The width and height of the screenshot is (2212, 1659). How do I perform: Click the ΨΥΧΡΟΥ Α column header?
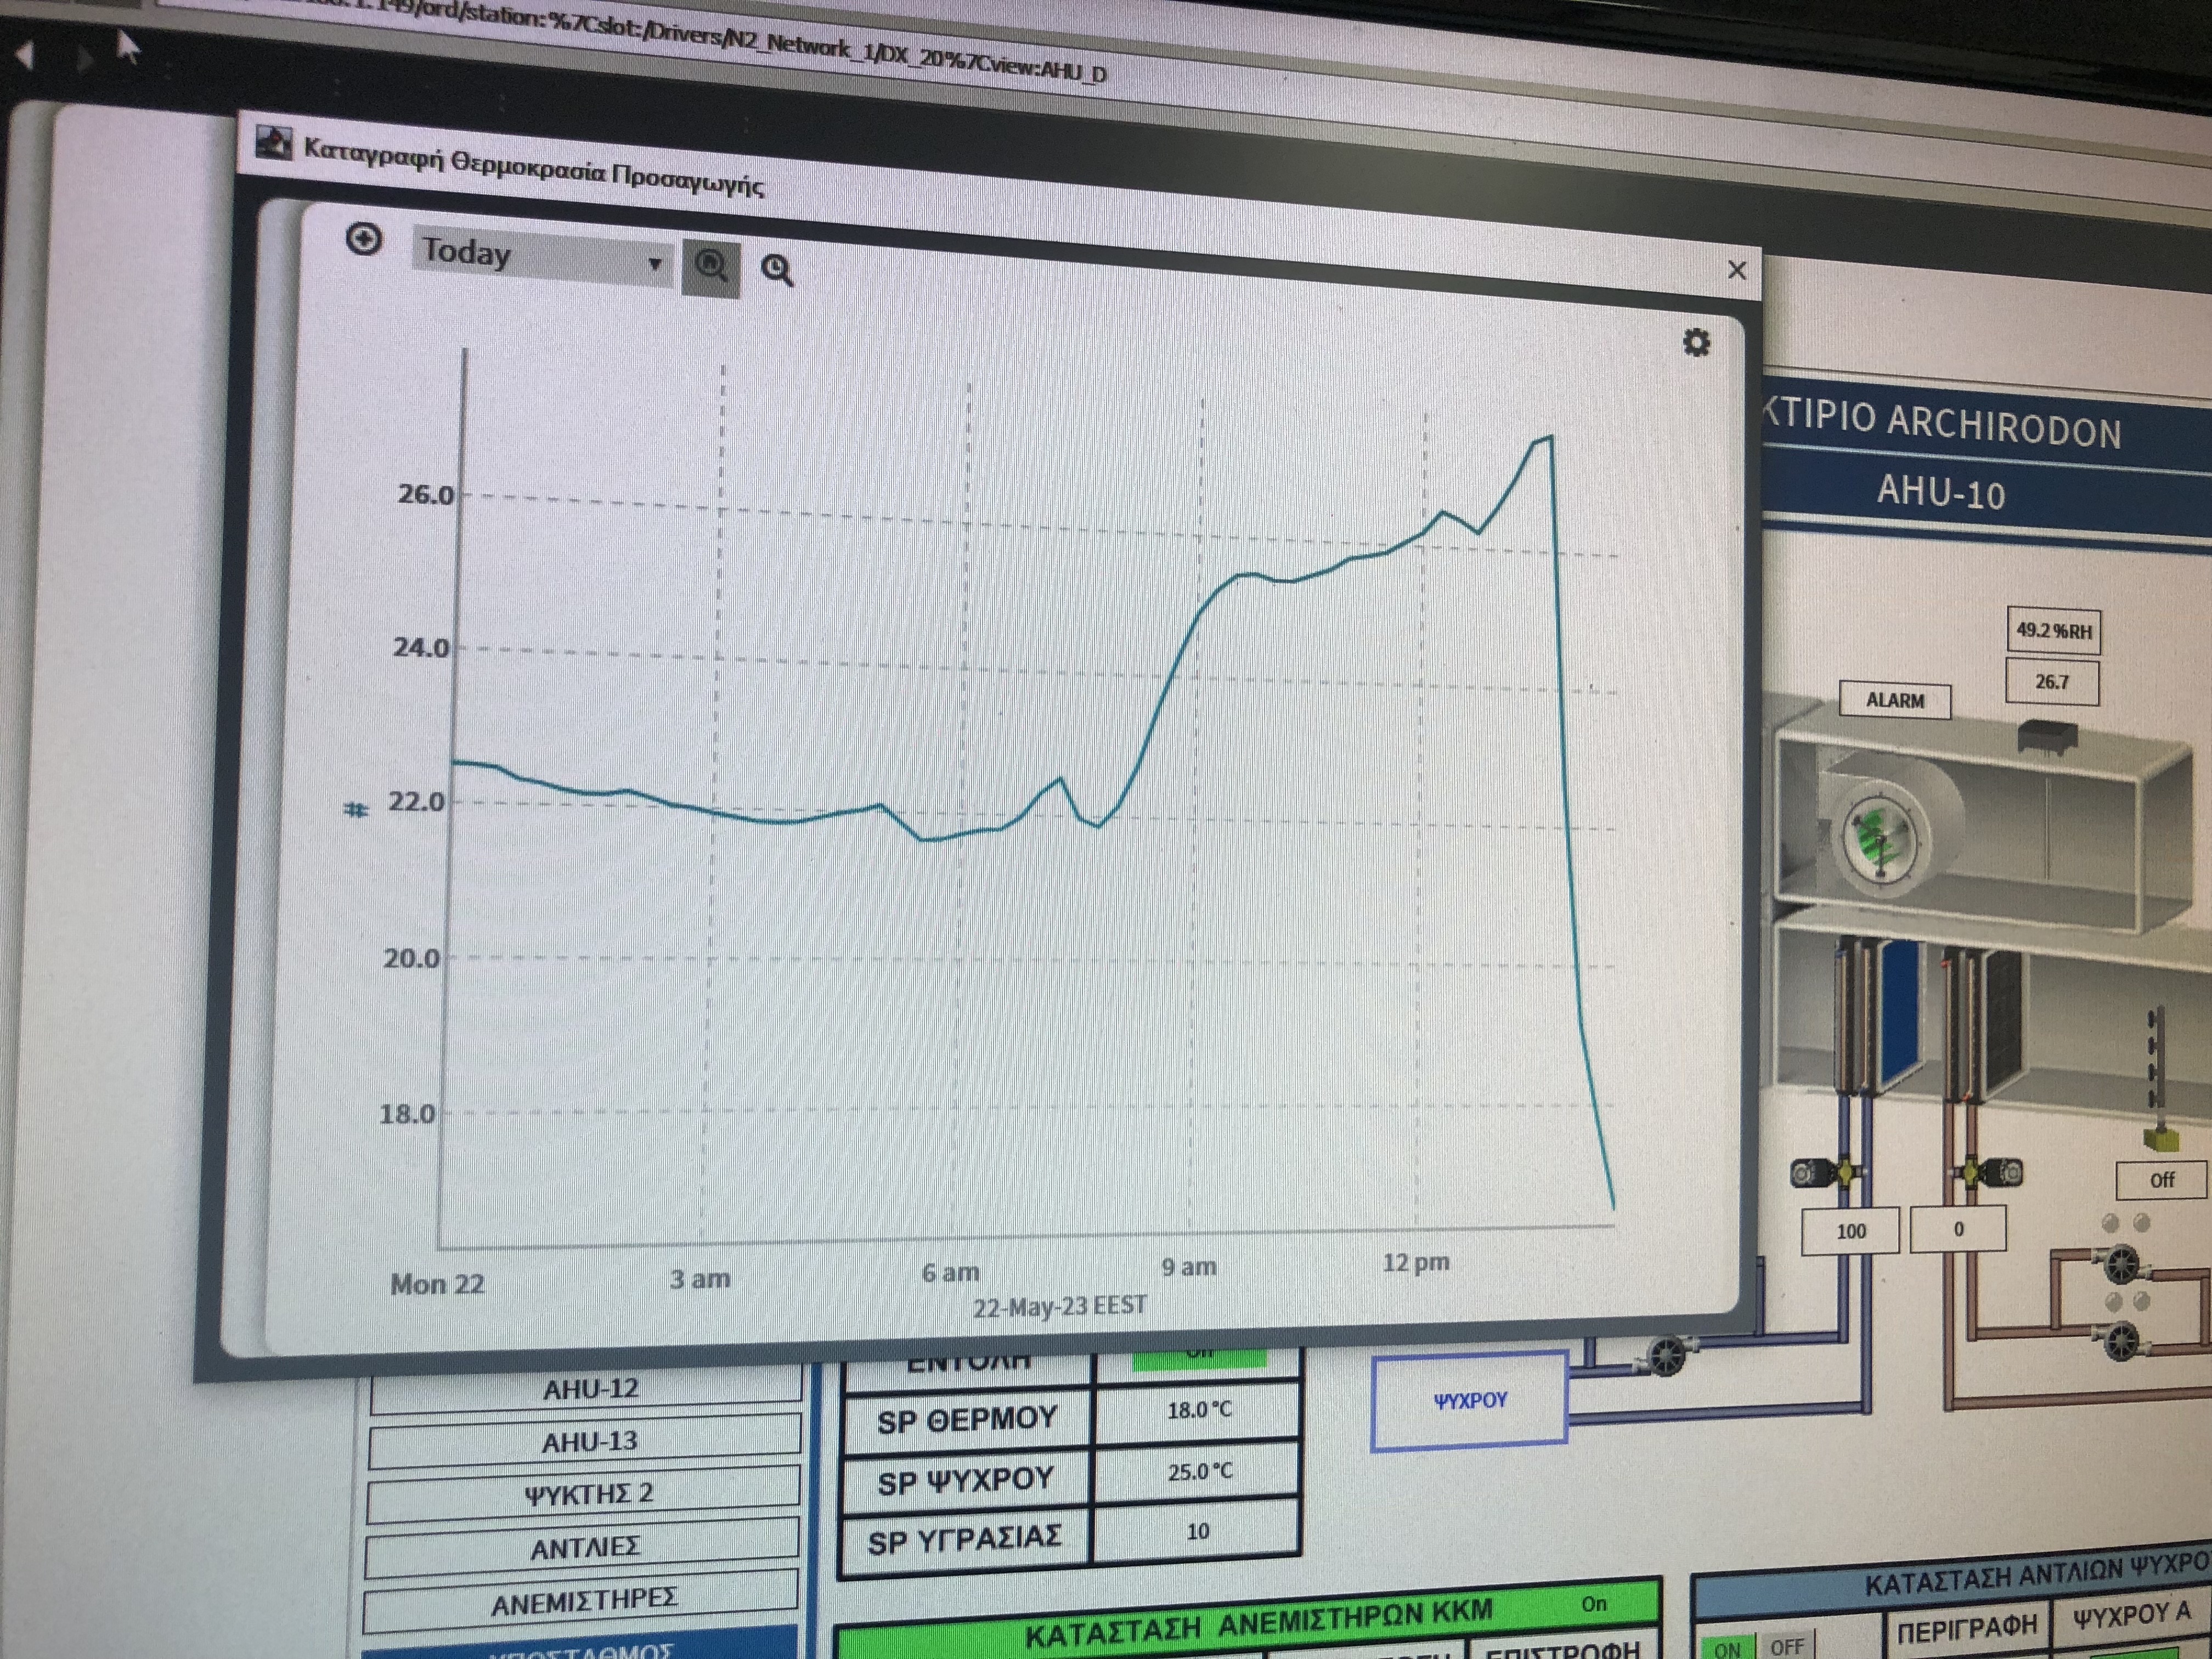coord(2131,1616)
